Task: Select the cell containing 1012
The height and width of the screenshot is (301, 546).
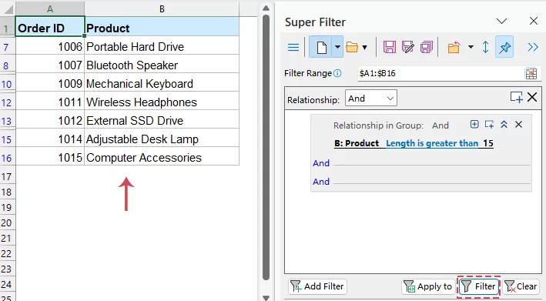Action: (x=50, y=120)
